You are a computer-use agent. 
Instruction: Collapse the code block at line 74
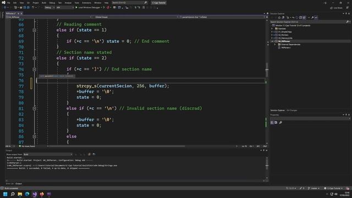[34, 69]
